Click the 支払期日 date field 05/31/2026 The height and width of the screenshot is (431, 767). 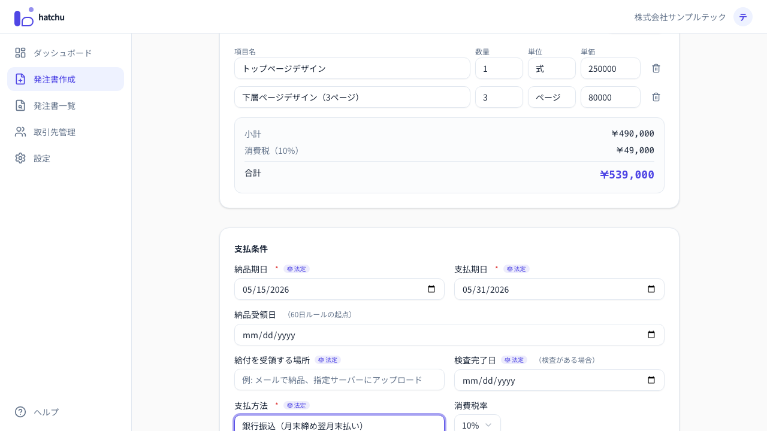(559, 289)
